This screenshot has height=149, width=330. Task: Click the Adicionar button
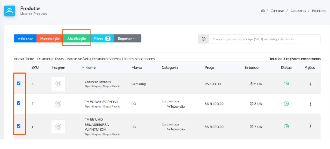25,39
